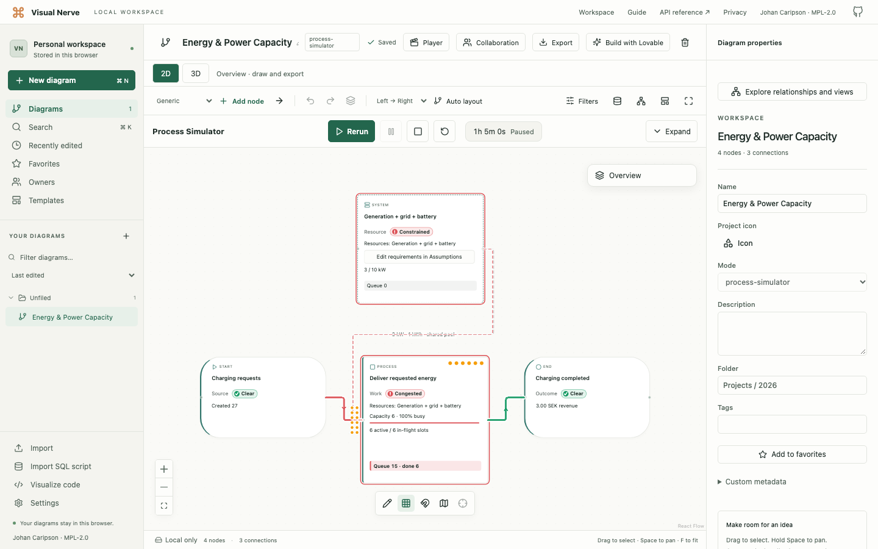The width and height of the screenshot is (878, 549).
Task: Click the delete diagram trash icon
Action: (x=685, y=43)
